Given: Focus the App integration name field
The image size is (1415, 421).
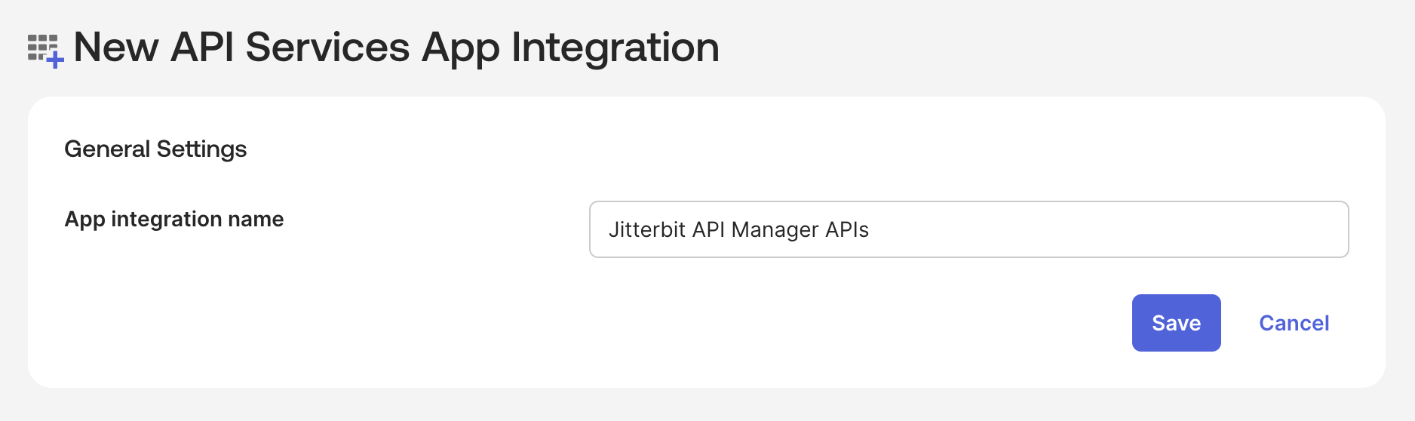Looking at the screenshot, I should 968,229.
